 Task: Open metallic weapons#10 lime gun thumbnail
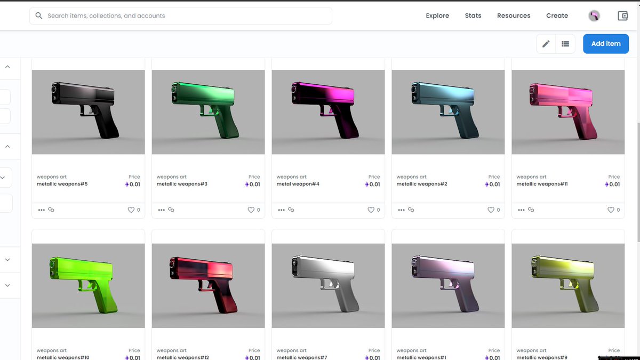pyautogui.click(x=89, y=286)
